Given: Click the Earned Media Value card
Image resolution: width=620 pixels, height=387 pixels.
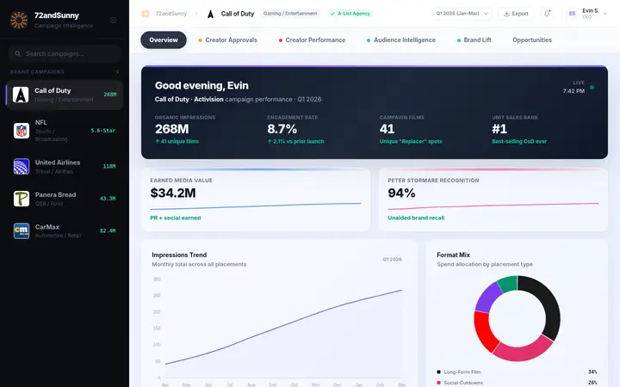Looking at the screenshot, I should click(x=256, y=200).
